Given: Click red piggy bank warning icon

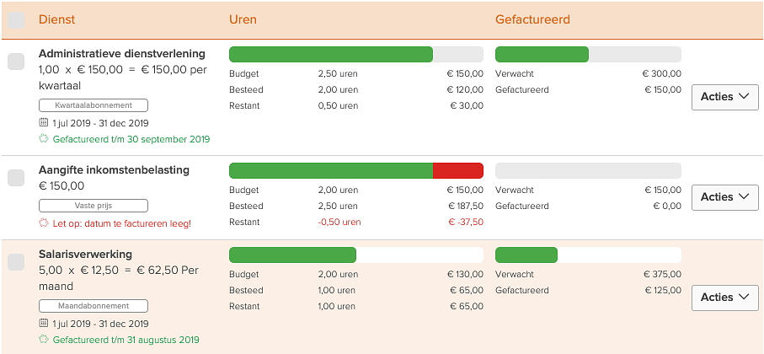Looking at the screenshot, I should [44, 223].
